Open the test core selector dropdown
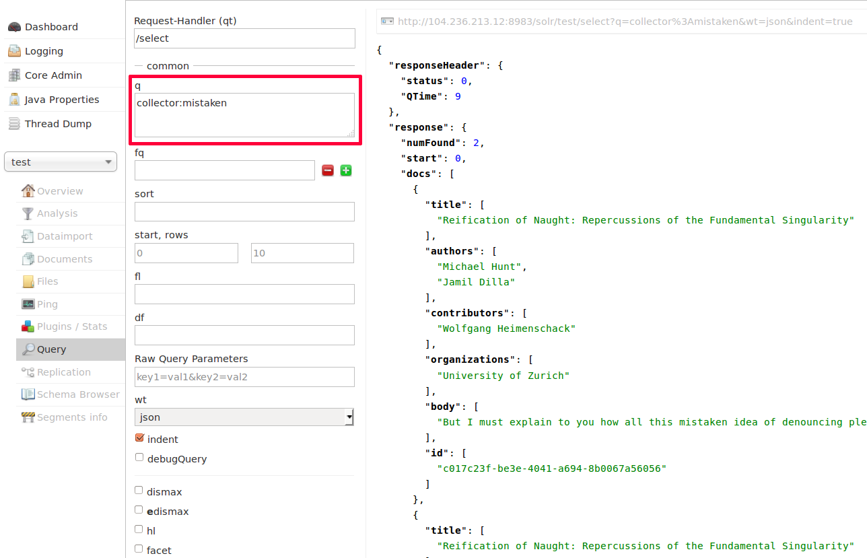 61,162
